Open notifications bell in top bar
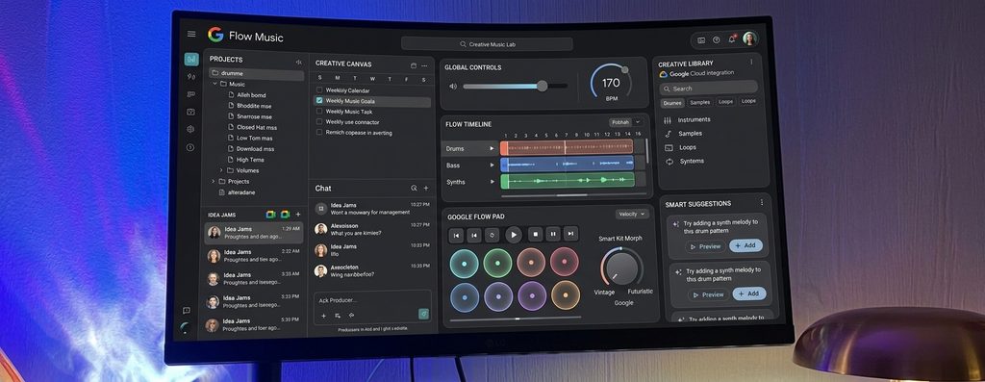985x382 pixels. 732,38
